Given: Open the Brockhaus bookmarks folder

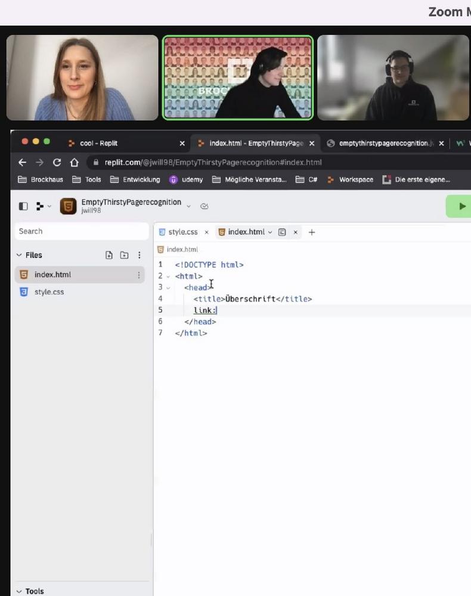Looking at the screenshot, I should pos(41,179).
